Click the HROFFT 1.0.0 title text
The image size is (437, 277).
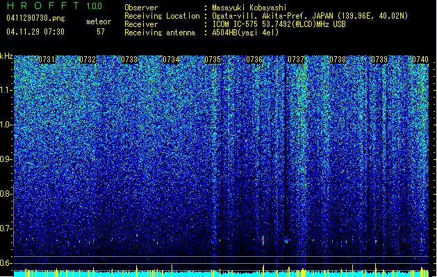55,6
